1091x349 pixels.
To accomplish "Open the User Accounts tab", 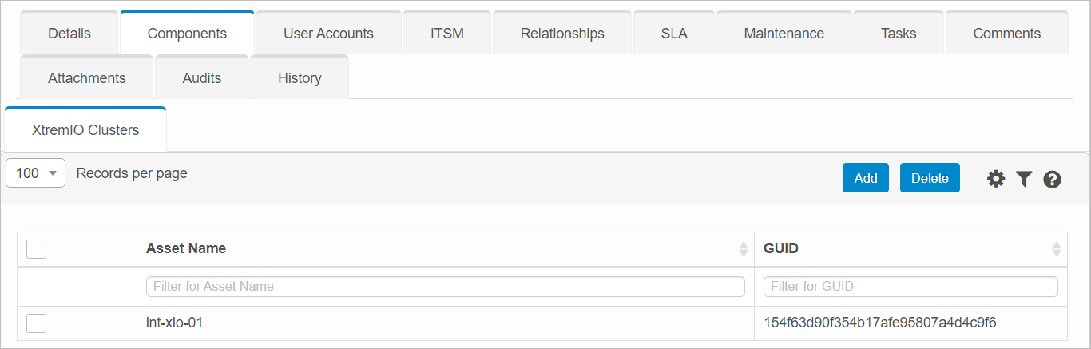I will click(328, 34).
